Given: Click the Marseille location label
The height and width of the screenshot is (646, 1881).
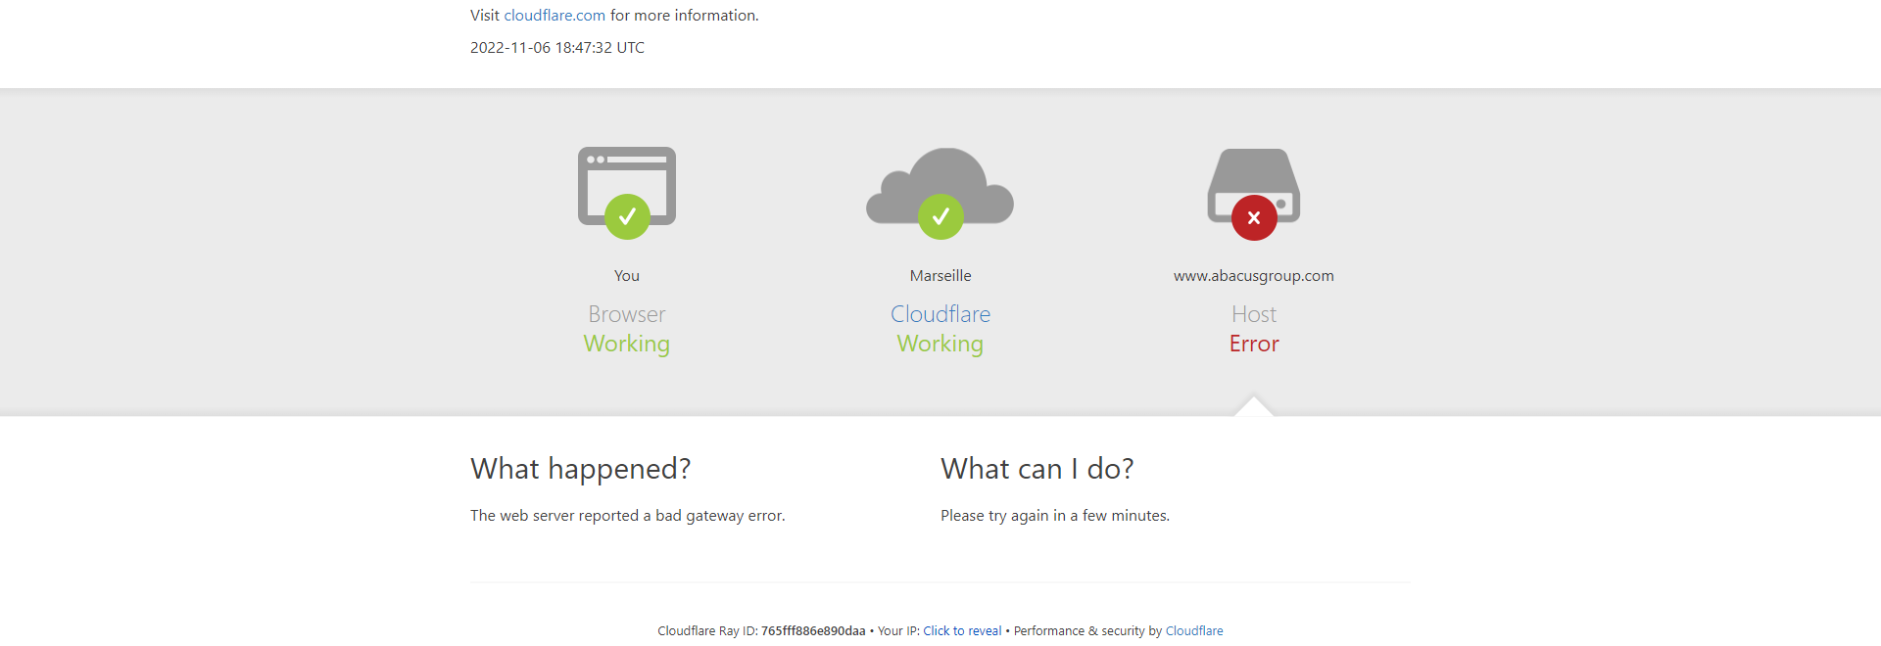Looking at the screenshot, I should 940,276.
